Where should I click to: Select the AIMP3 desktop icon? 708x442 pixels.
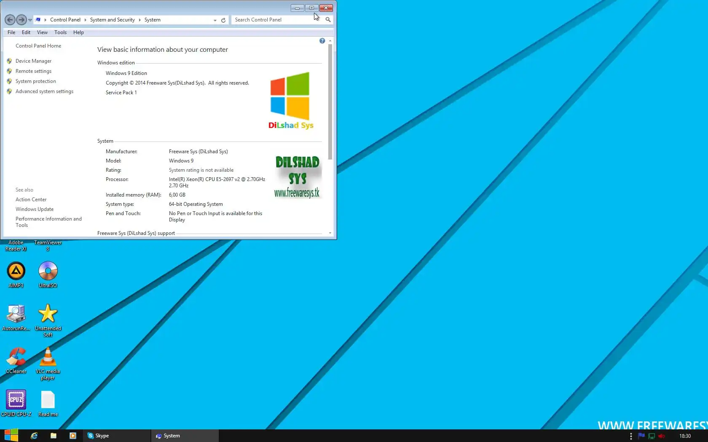tap(16, 275)
